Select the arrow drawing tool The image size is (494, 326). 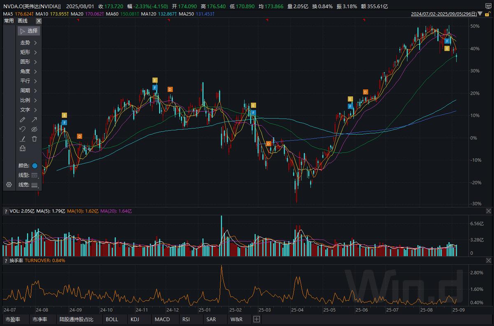tap(35, 120)
